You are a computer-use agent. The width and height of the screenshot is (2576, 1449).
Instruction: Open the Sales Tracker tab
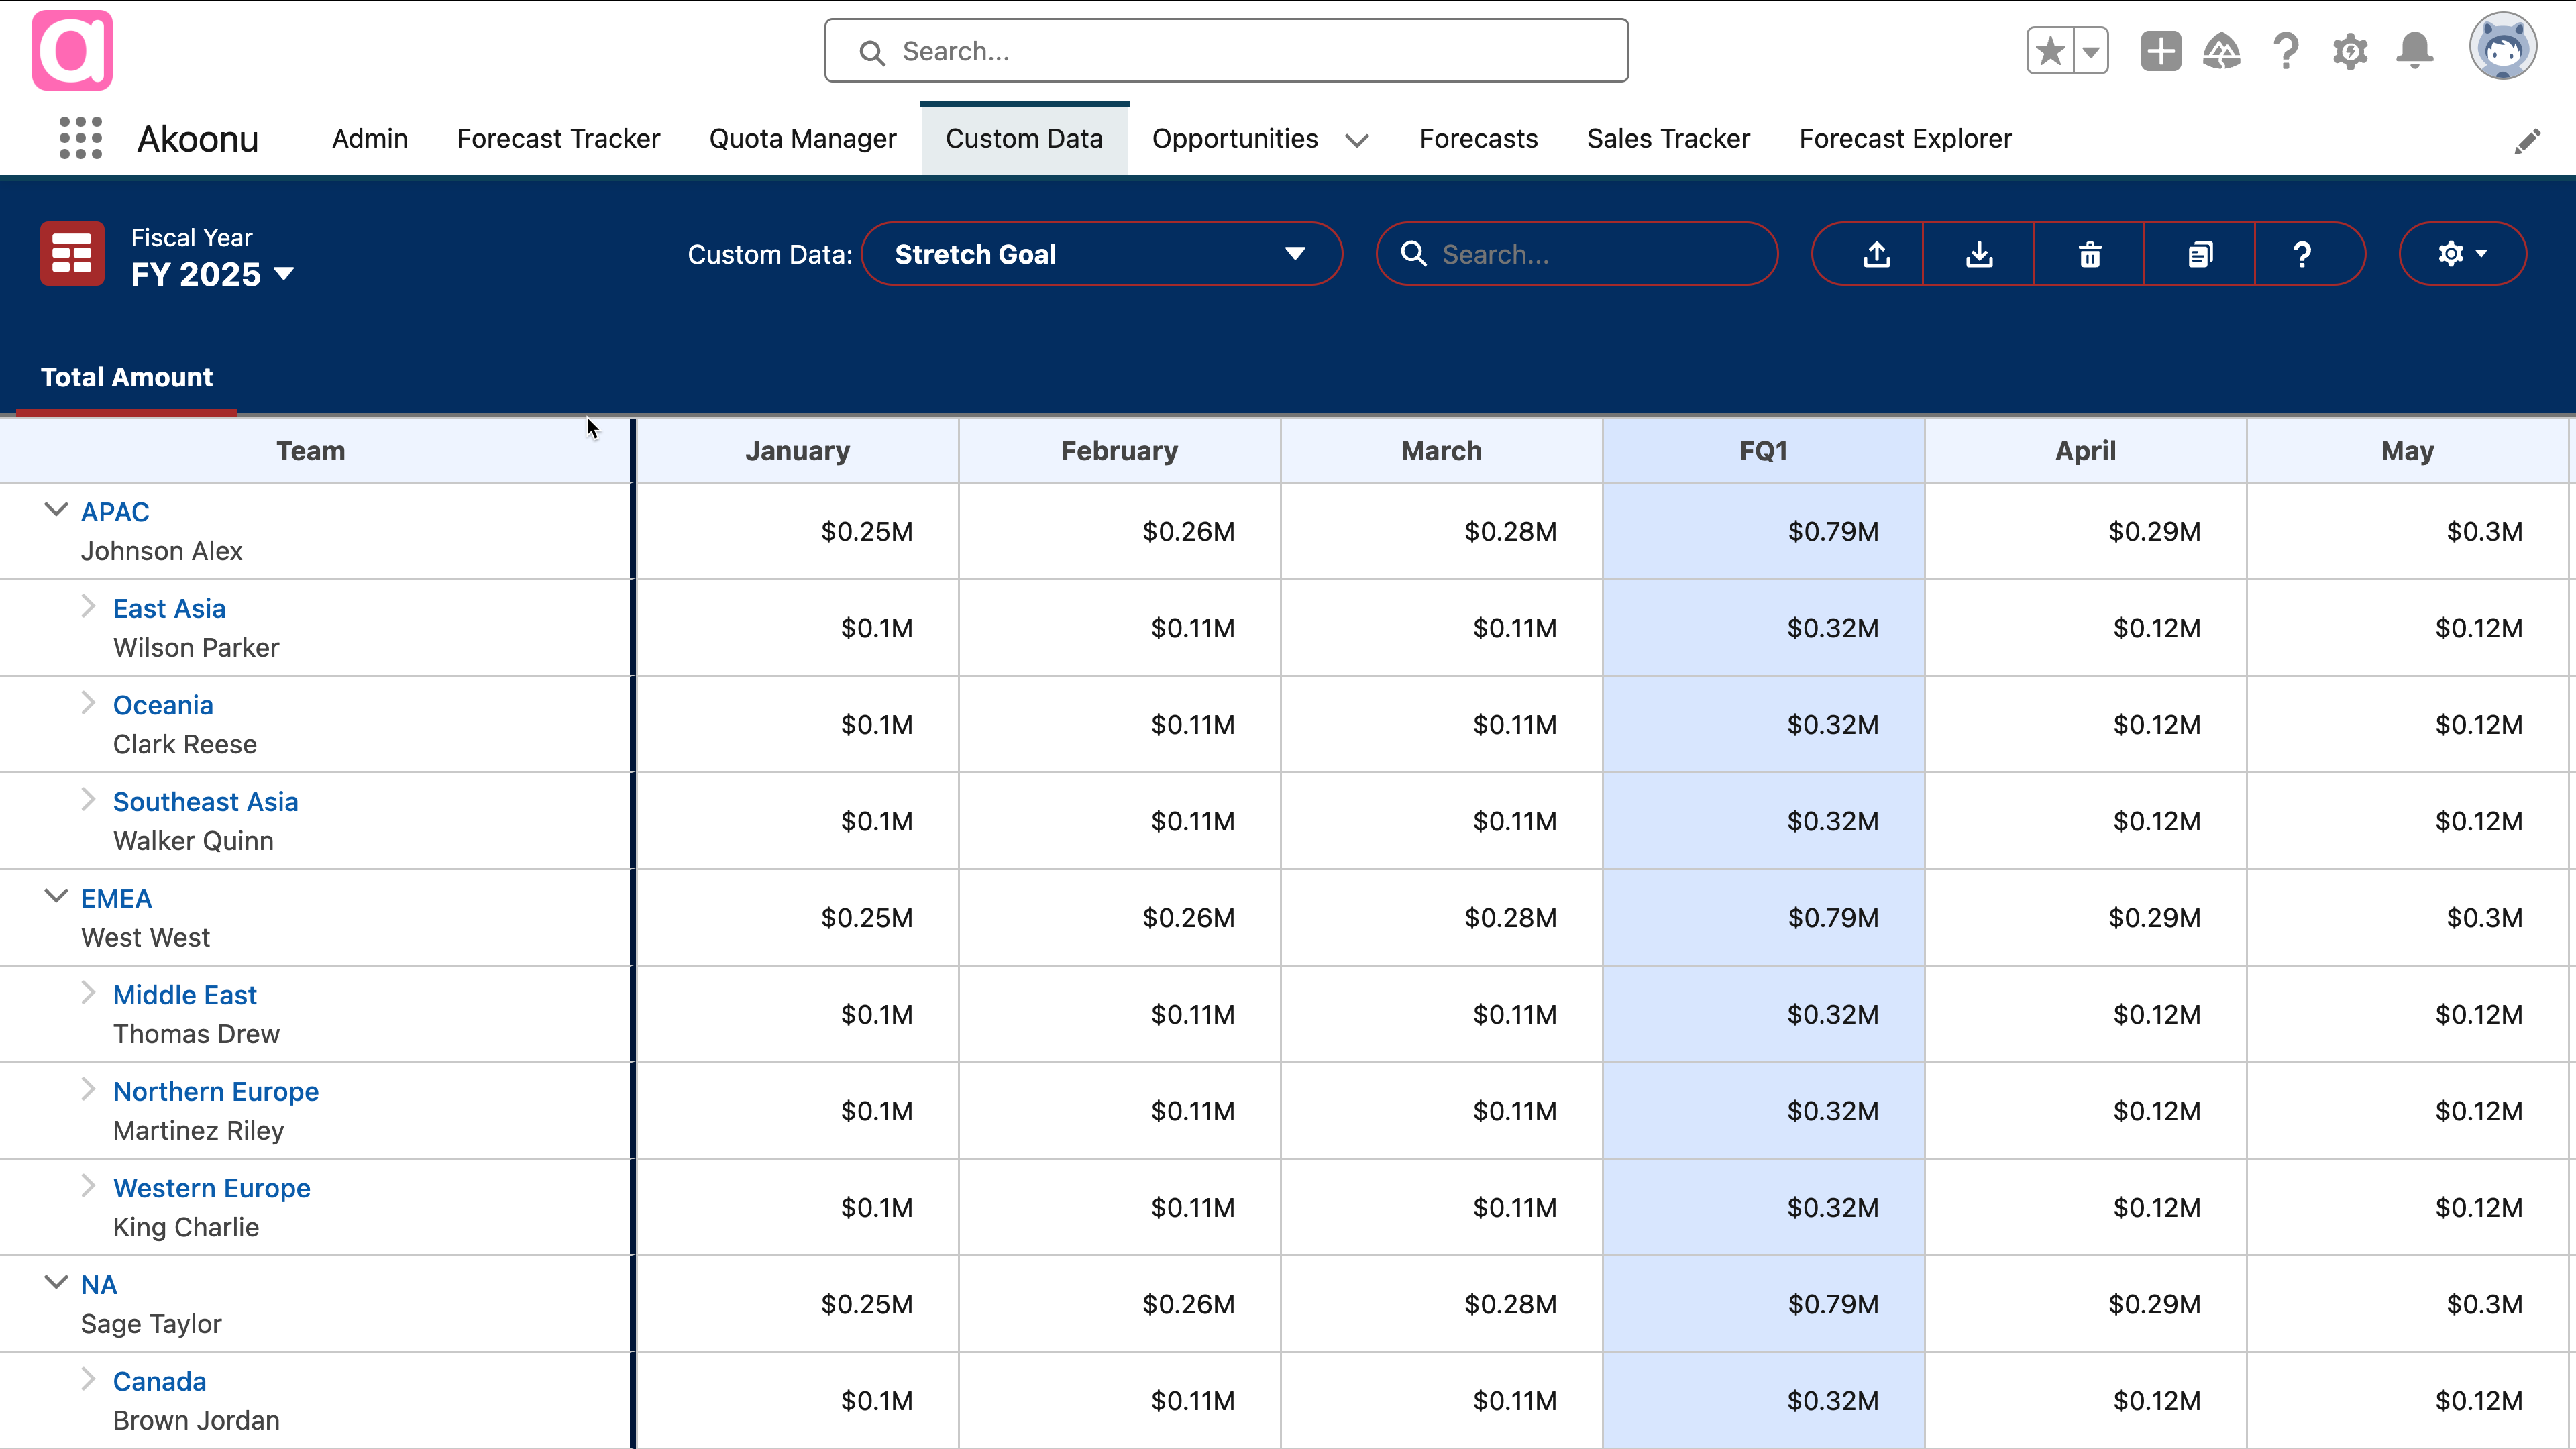pyautogui.click(x=1668, y=138)
